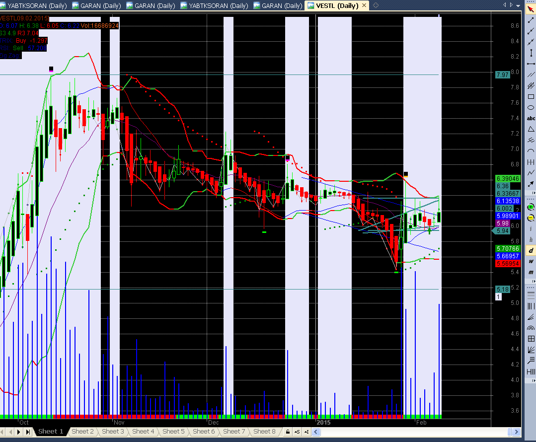Viewport: 536px width, 442px height.
Task: Select the triangle drawing tool
Action: 531,129
